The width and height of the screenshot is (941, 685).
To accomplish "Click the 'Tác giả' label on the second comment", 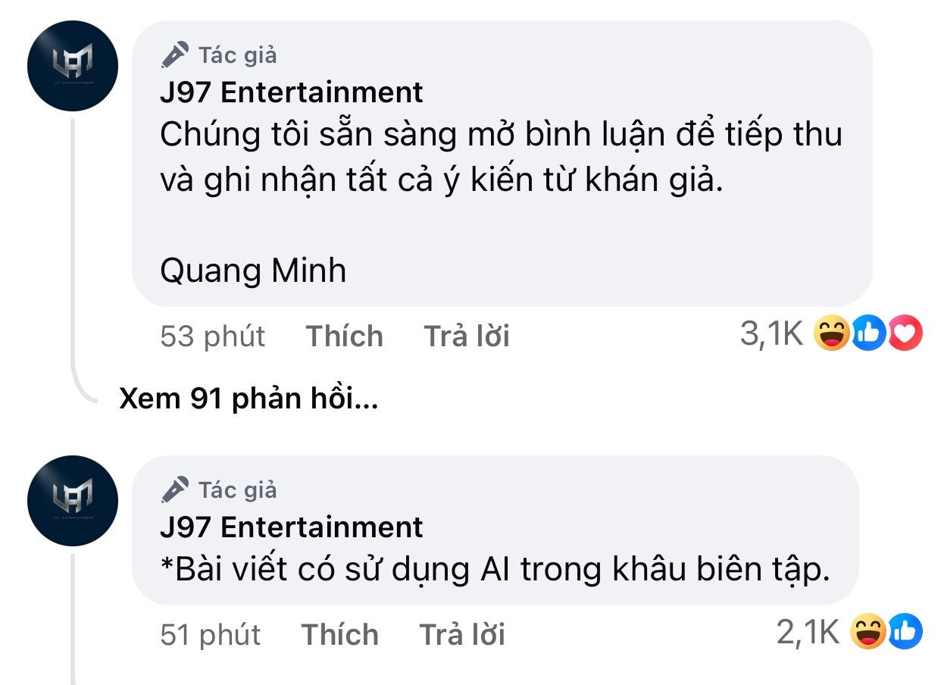I will click(236, 489).
